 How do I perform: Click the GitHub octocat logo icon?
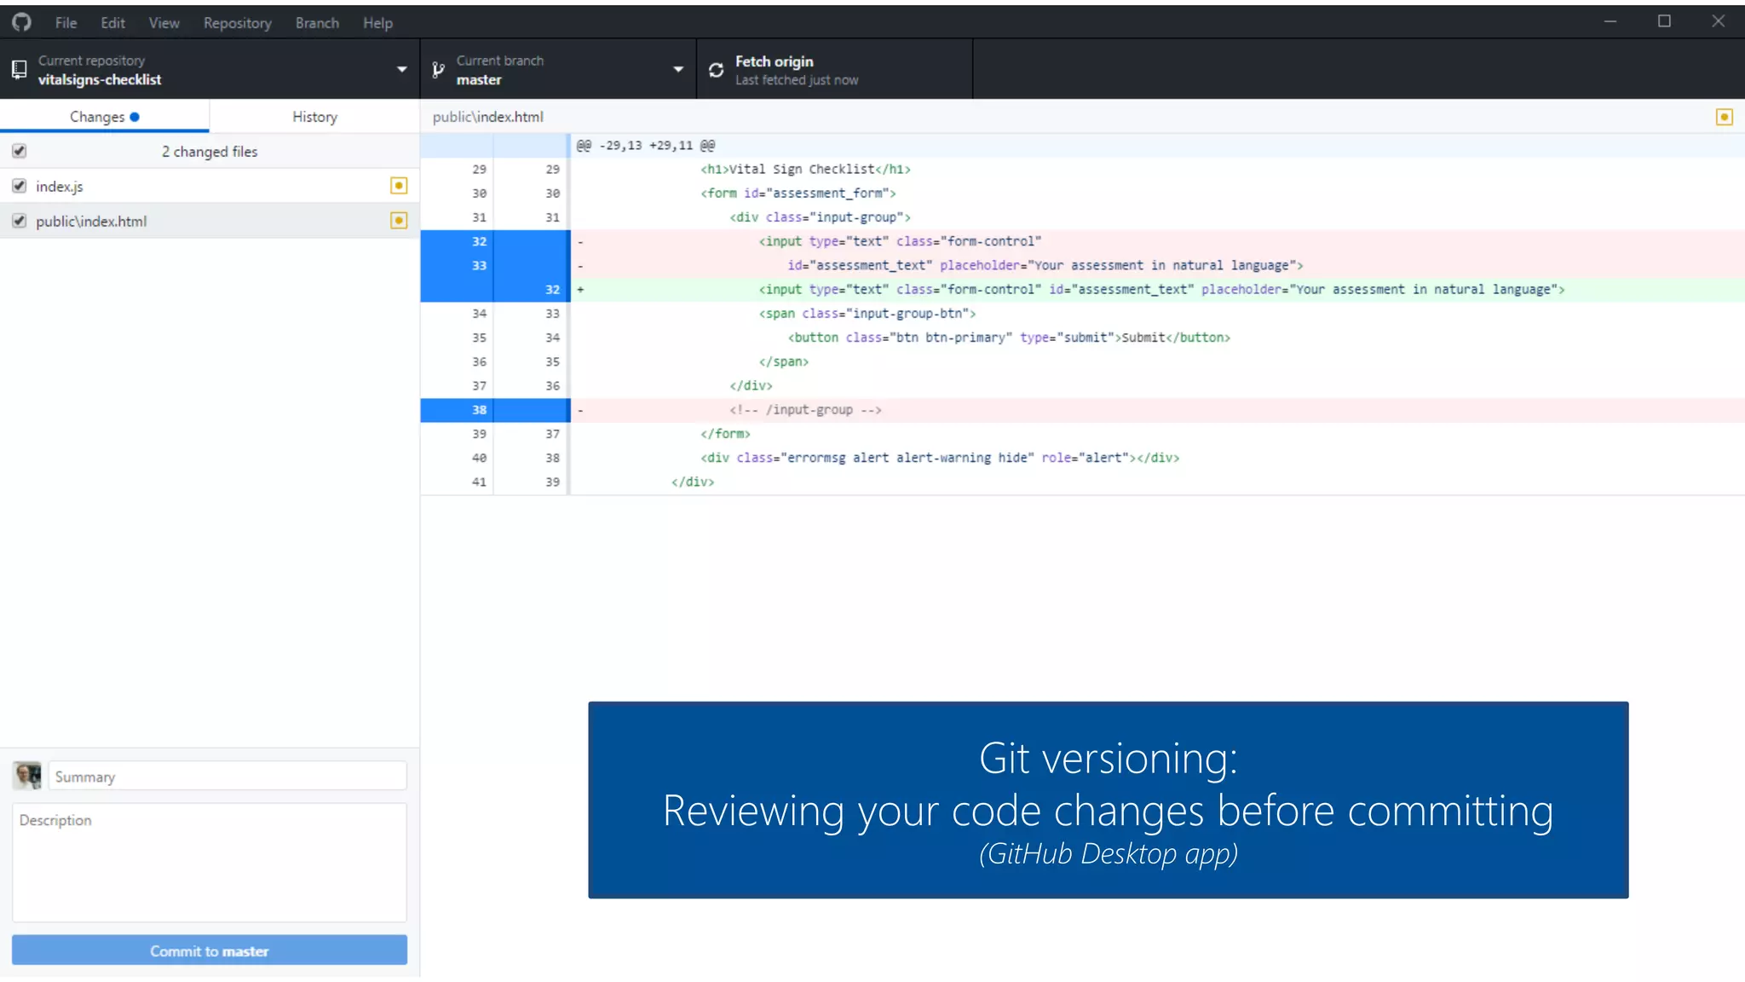click(x=21, y=22)
